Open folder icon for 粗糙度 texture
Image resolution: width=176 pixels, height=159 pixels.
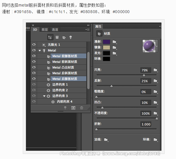155,92
